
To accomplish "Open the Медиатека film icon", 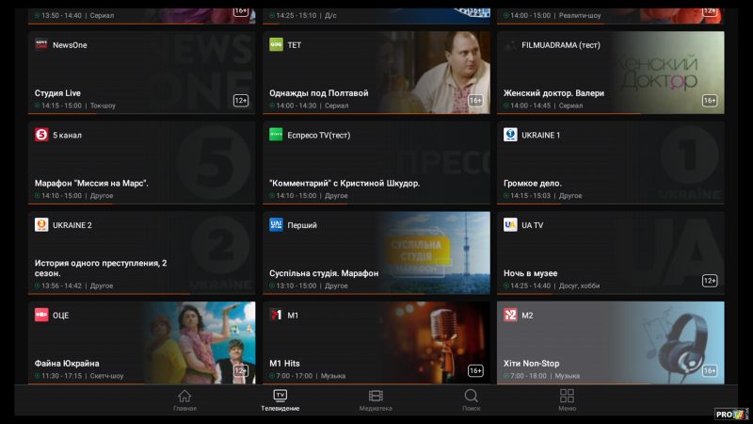I will pyautogui.click(x=376, y=397).
